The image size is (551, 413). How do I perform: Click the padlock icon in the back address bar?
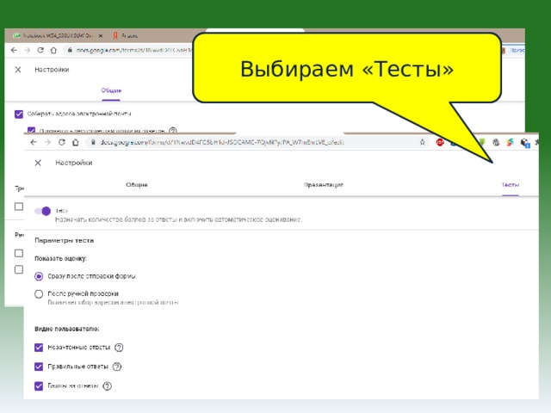pos(70,50)
